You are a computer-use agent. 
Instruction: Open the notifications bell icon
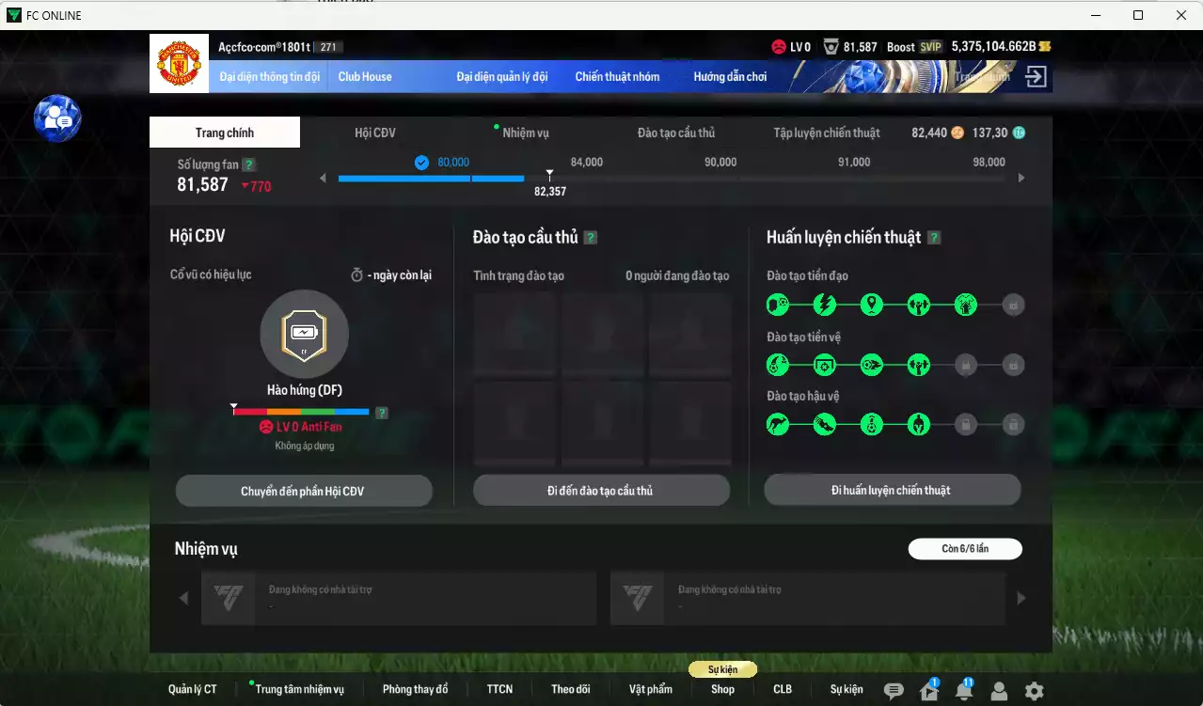(963, 691)
